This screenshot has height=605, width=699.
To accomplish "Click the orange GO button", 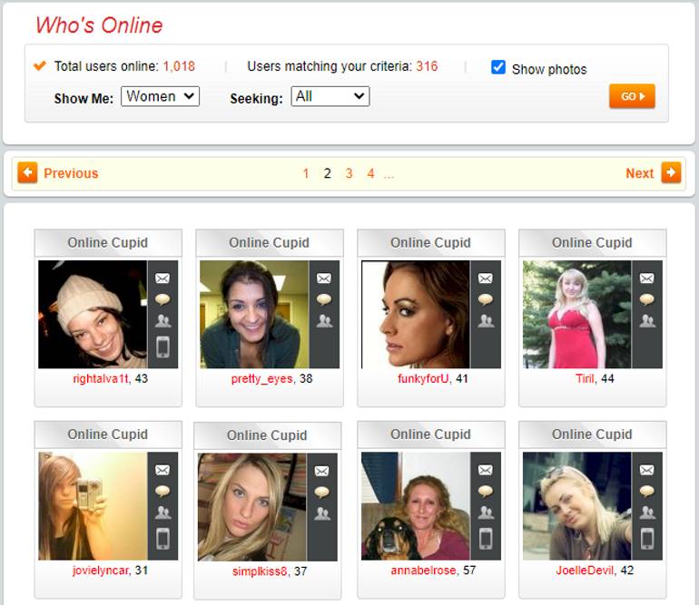I will [632, 96].
